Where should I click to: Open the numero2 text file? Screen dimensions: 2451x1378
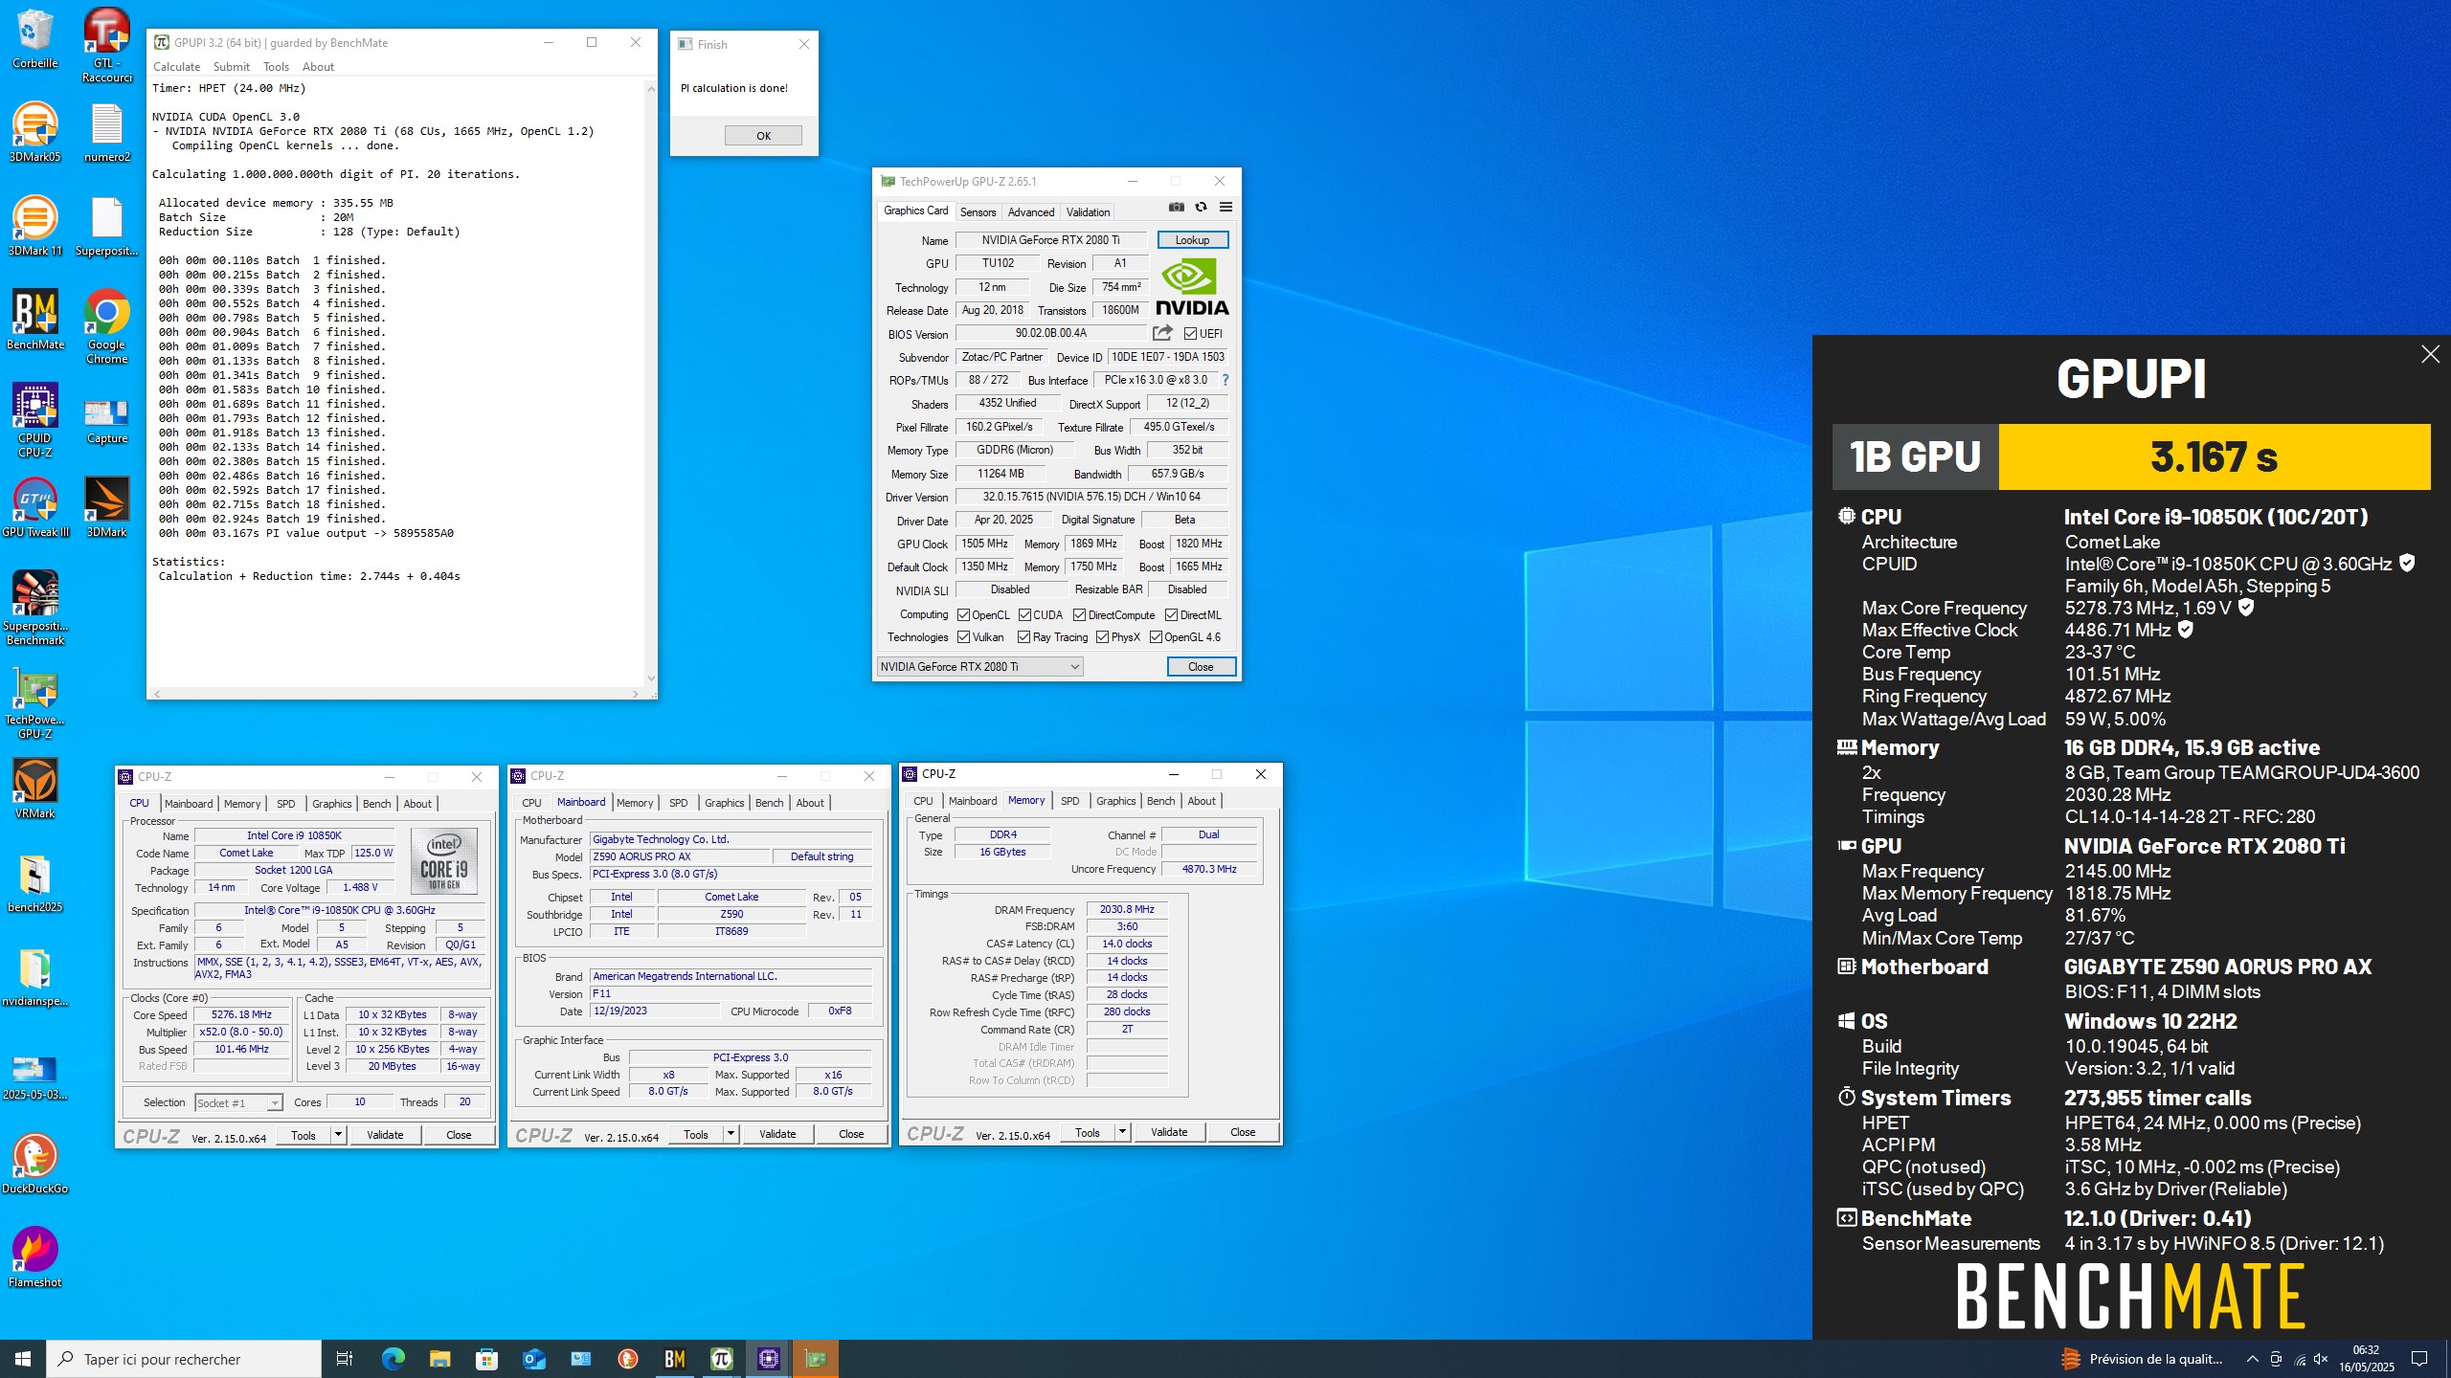click(x=106, y=132)
